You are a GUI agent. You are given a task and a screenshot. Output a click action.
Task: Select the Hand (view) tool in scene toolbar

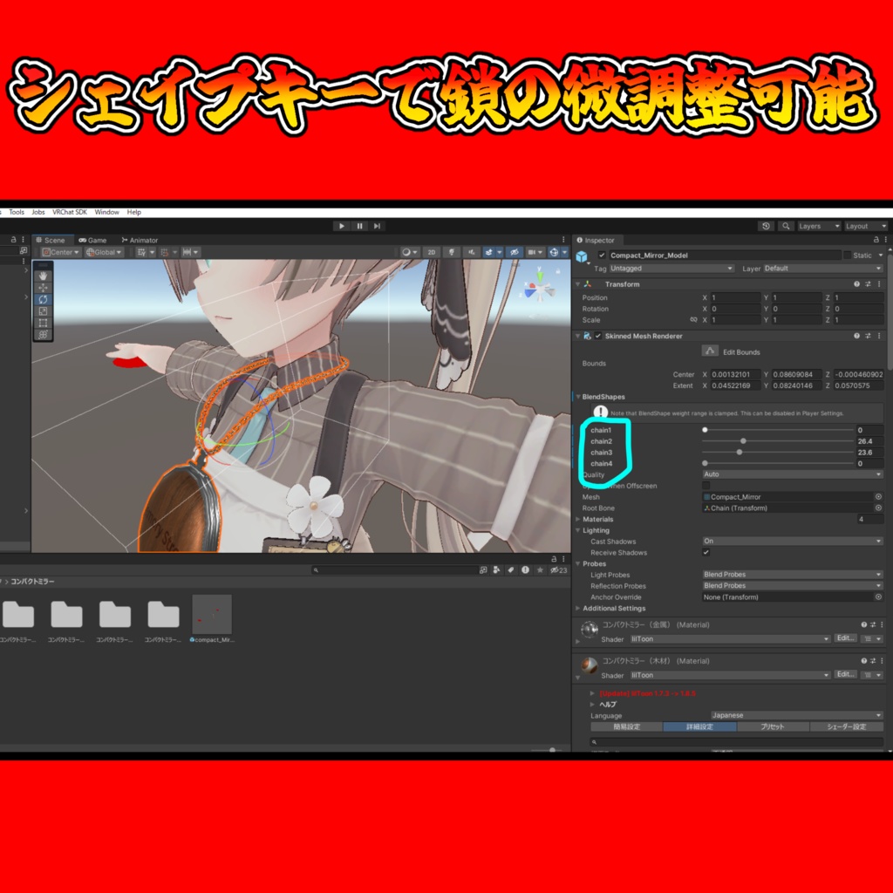(x=44, y=276)
